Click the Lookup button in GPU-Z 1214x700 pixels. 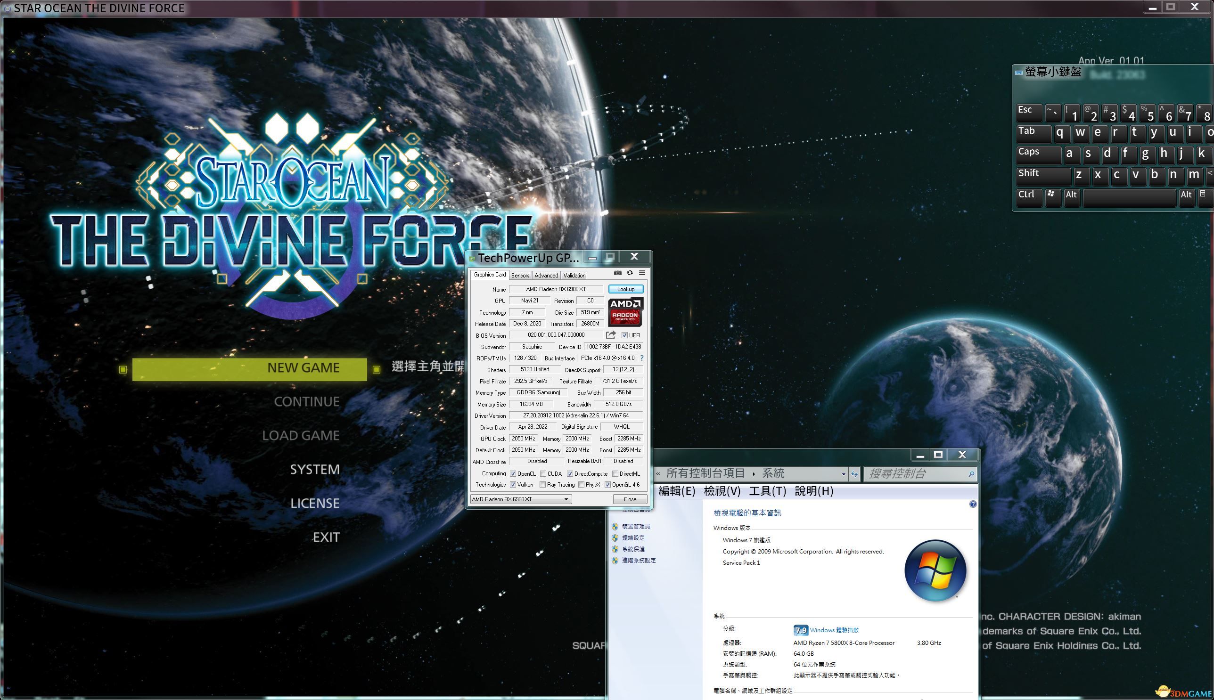point(626,289)
